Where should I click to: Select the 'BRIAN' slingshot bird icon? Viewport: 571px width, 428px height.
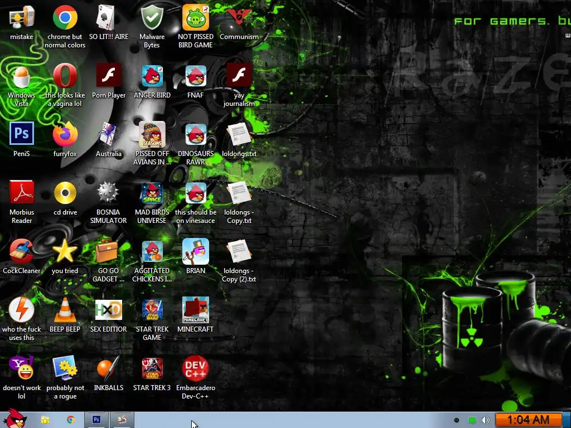[x=196, y=251]
